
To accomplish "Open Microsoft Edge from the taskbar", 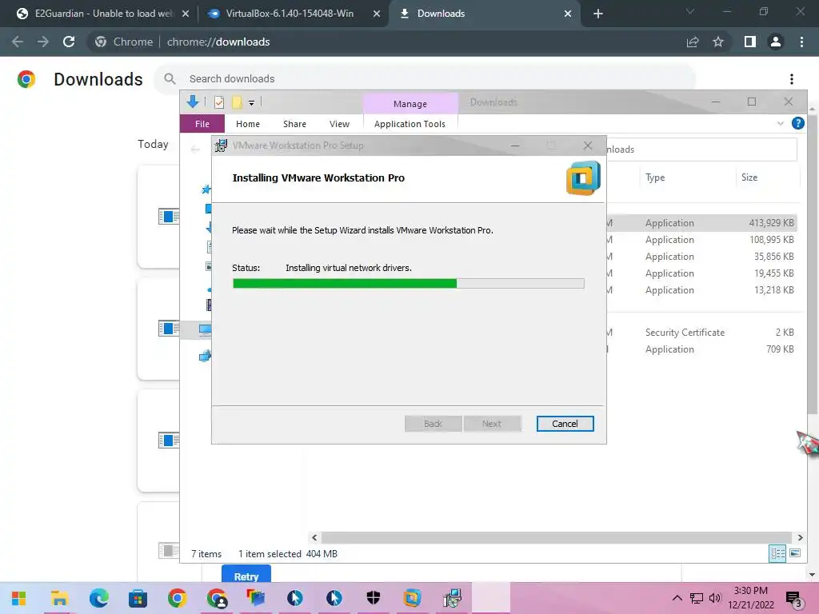I will click(98, 598).
